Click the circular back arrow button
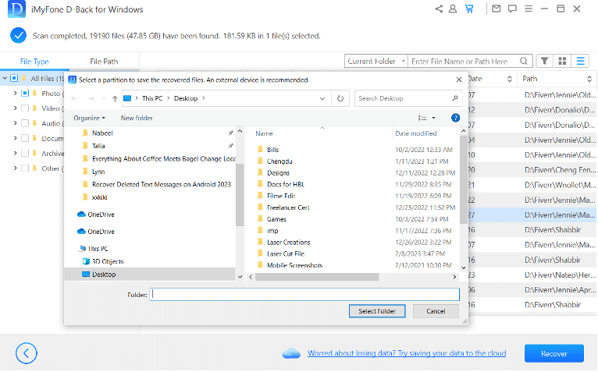598x372 pixels. point(27,353)
